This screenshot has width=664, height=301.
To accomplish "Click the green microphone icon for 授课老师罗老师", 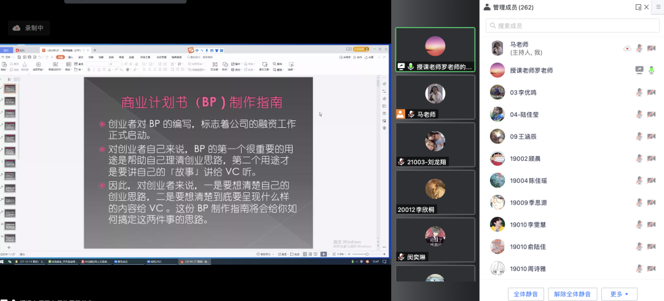I will coord(652,70).
